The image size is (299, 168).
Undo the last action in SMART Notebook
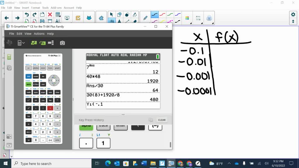[27, 14]
